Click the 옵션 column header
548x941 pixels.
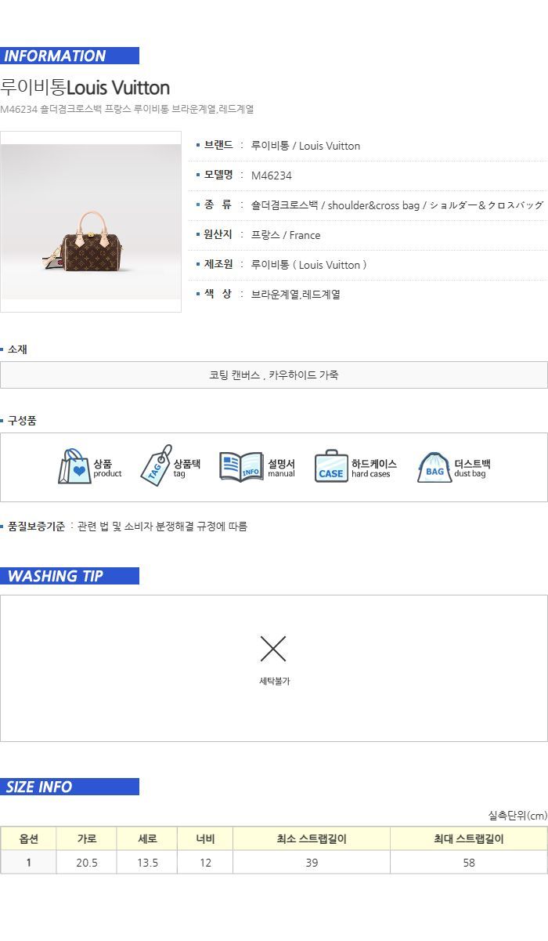coord(28,838)
